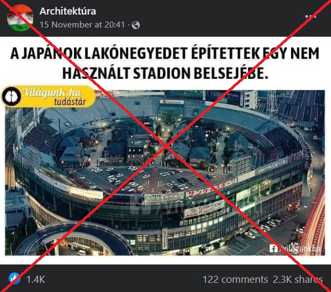The width and height of the screenshot is (331, 292).
Task: Click the Architektúra page name
Action: [67, 11]
